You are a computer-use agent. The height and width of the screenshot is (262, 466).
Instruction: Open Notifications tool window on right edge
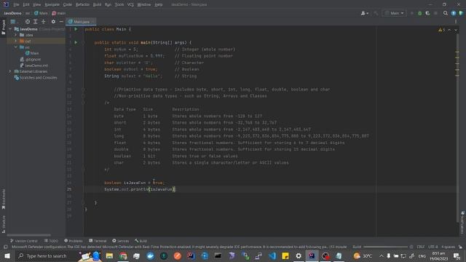point(463,223)
